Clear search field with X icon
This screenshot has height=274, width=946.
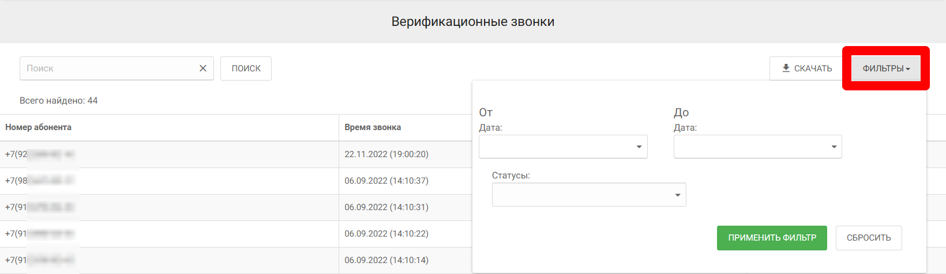point(203,68)
